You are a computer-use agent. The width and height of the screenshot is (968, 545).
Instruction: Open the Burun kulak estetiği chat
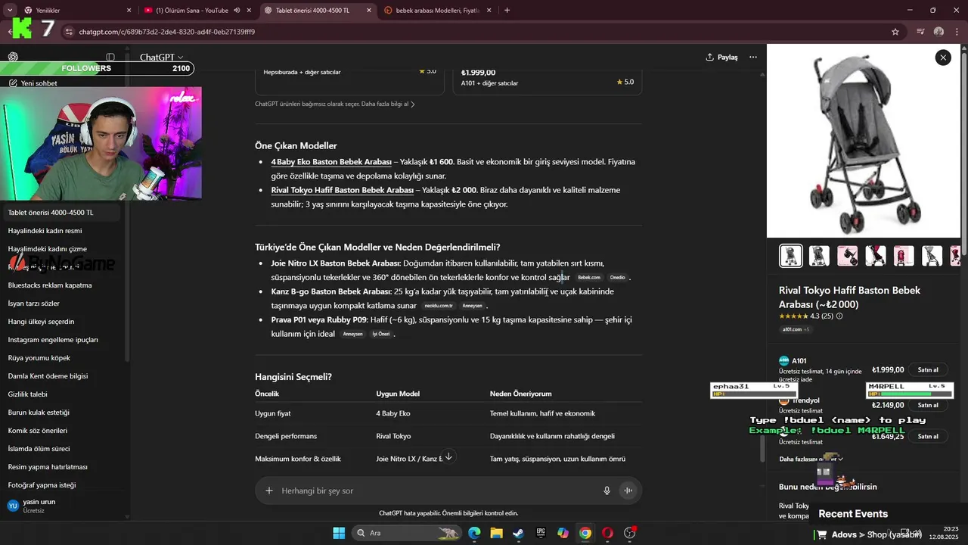(x=61, y=413)
